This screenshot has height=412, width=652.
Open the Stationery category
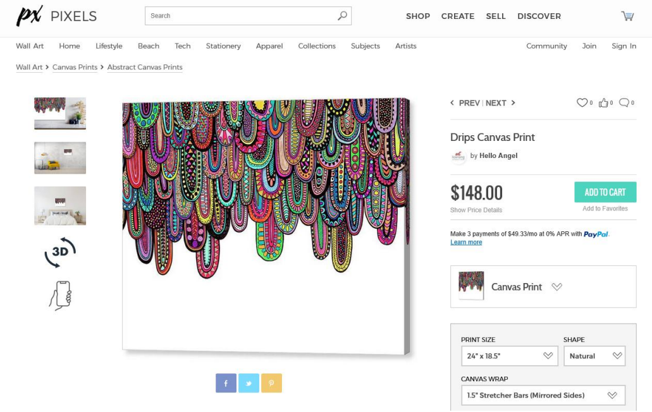coord(223,46)
